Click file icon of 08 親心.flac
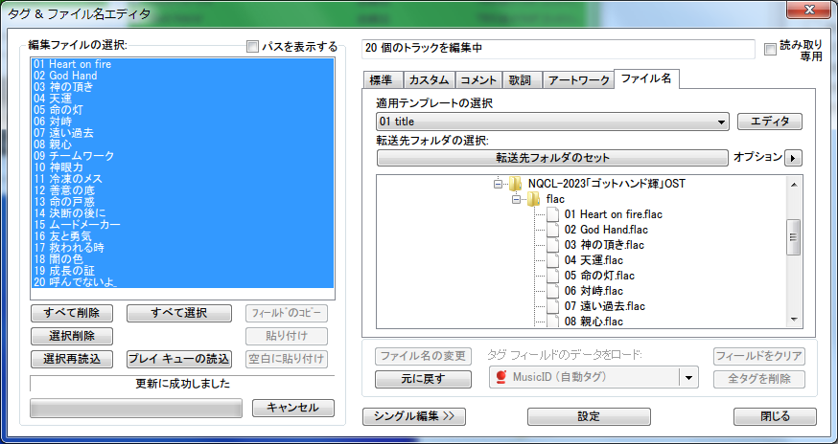Image resolution: width=838 pixels, height=444 pixels. point(553,322)
